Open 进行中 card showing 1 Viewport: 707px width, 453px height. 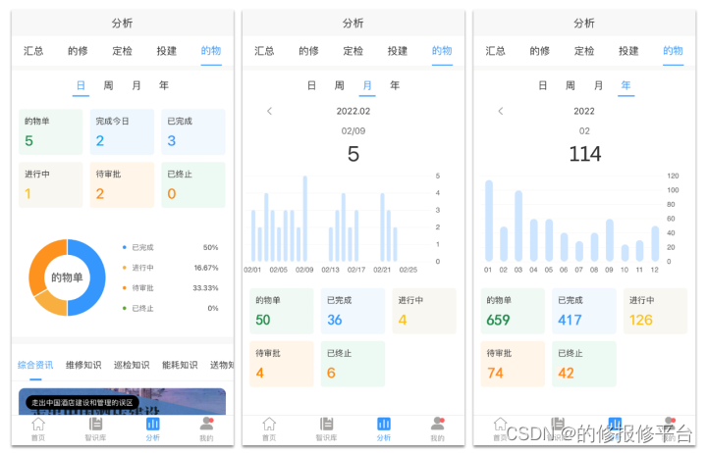click(x=51, y=184)
